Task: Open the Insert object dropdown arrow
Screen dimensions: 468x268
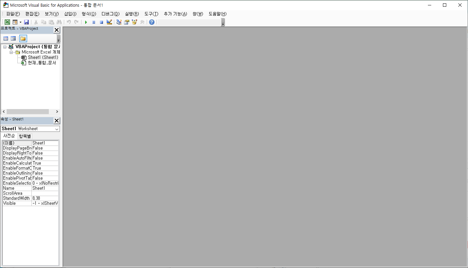Action: click(20, 22)
